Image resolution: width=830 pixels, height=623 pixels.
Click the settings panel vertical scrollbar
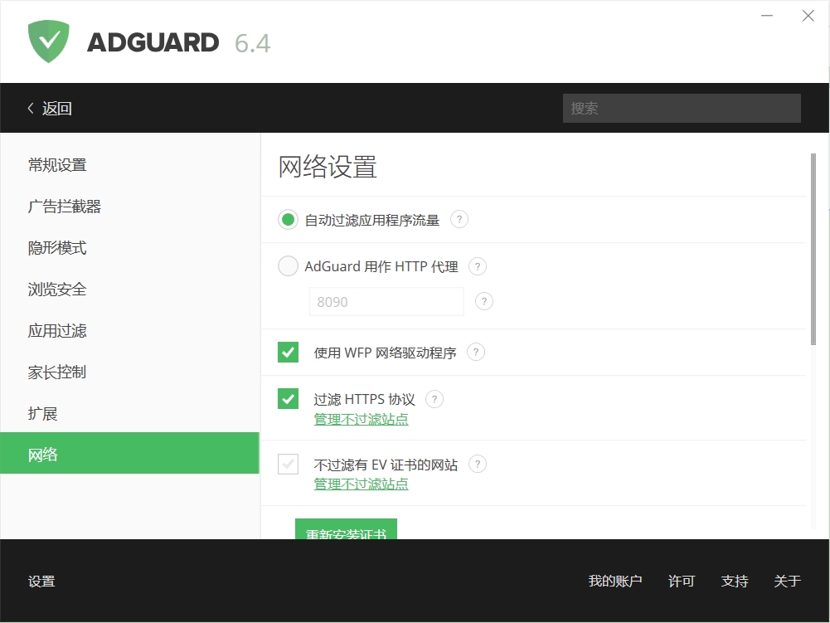click(x=813, y=249)
